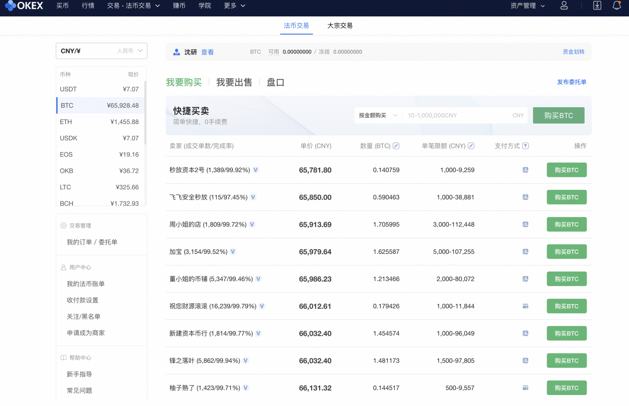
Task: Click the bank card payment icon in 柚子熟了 row
Action: click(526, 388)
